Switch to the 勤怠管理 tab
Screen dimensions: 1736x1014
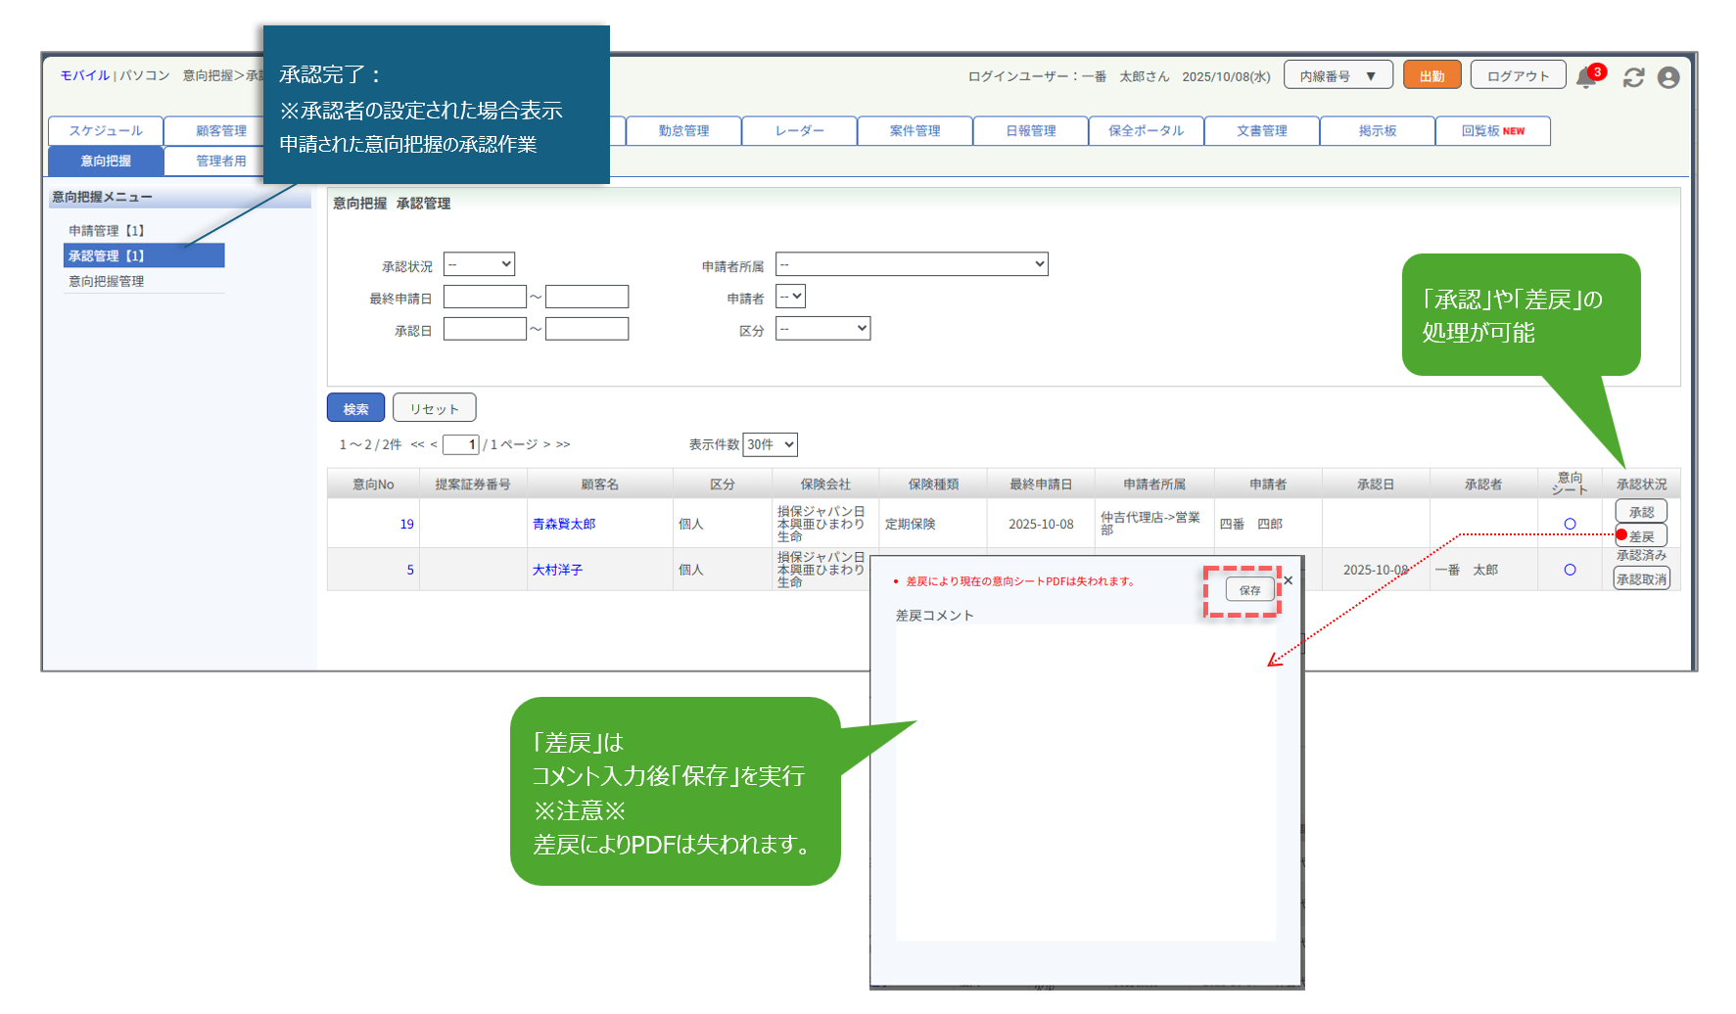[683, 130]
